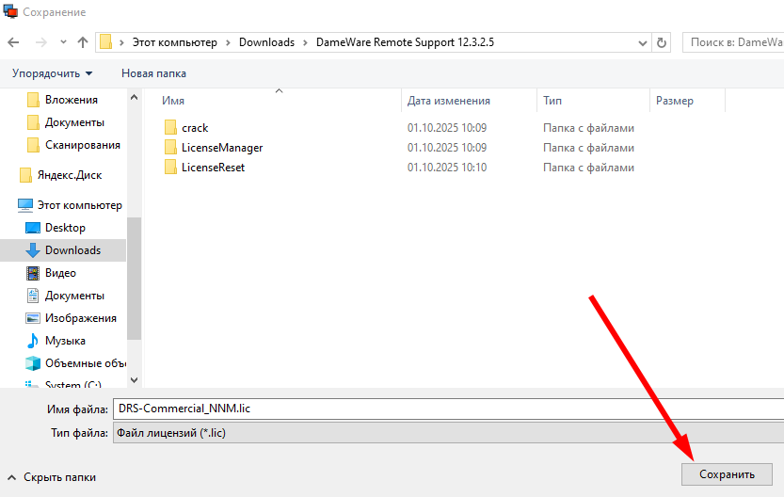Click the Сохранить button
Screen dimensions: 784x497
point(727,474)
